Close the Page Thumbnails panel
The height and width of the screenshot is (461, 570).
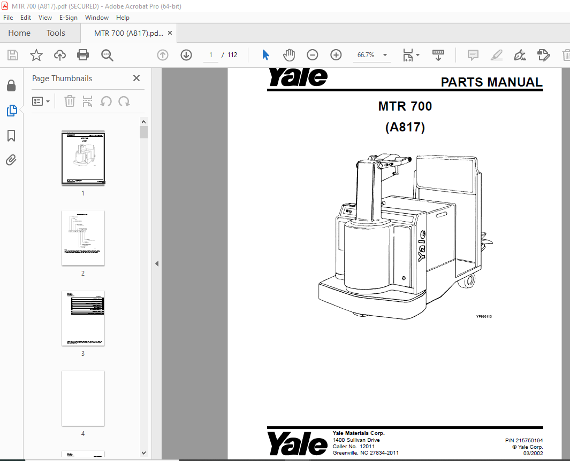[x=136, y=78]
